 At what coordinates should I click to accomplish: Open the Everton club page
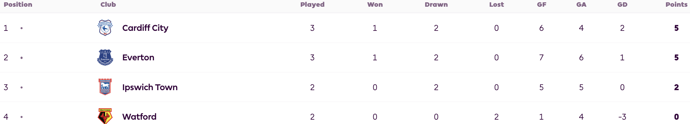pos(138,57)
